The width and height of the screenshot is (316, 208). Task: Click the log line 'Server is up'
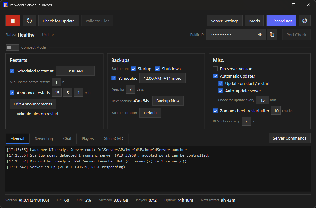click(x=67, y=167)
